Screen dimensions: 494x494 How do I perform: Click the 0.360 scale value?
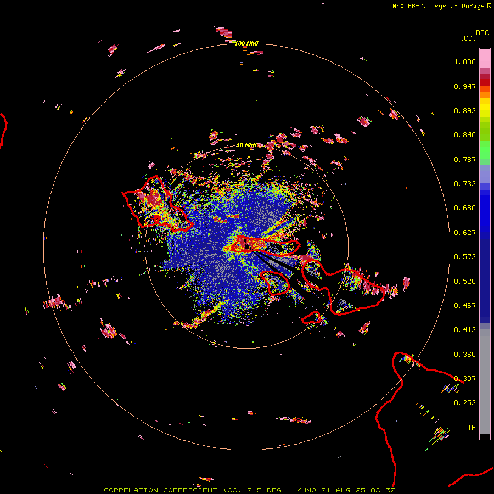[465, 355]
